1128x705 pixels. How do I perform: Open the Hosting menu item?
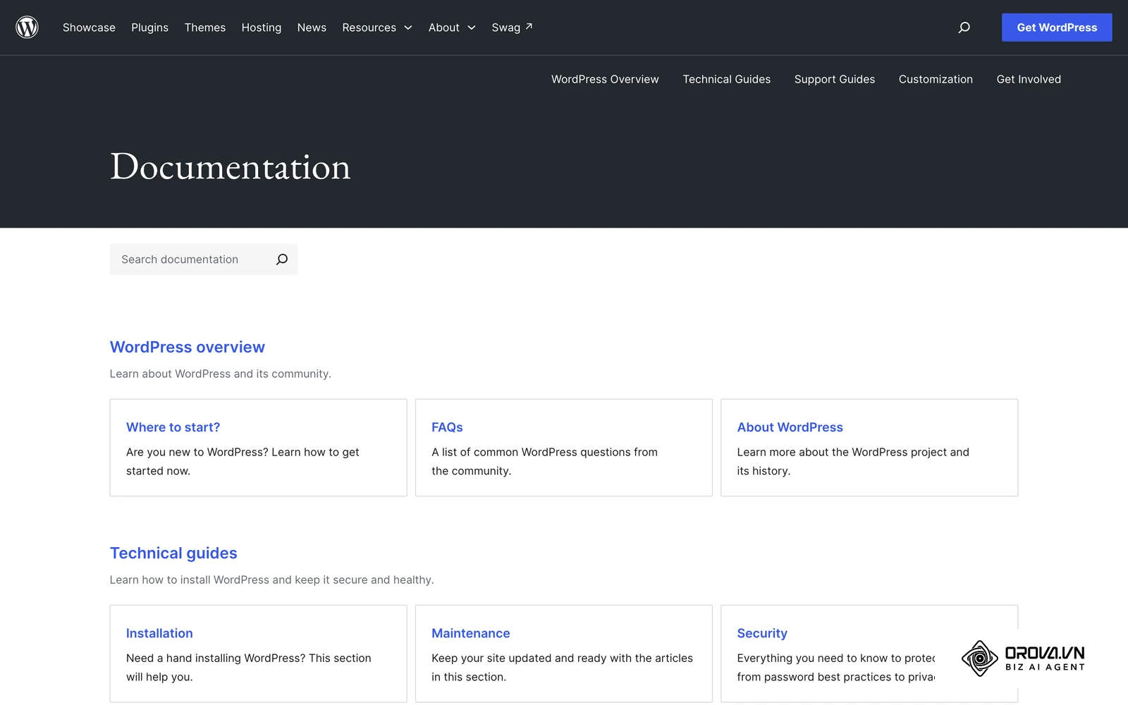click(x=262, y=27)
